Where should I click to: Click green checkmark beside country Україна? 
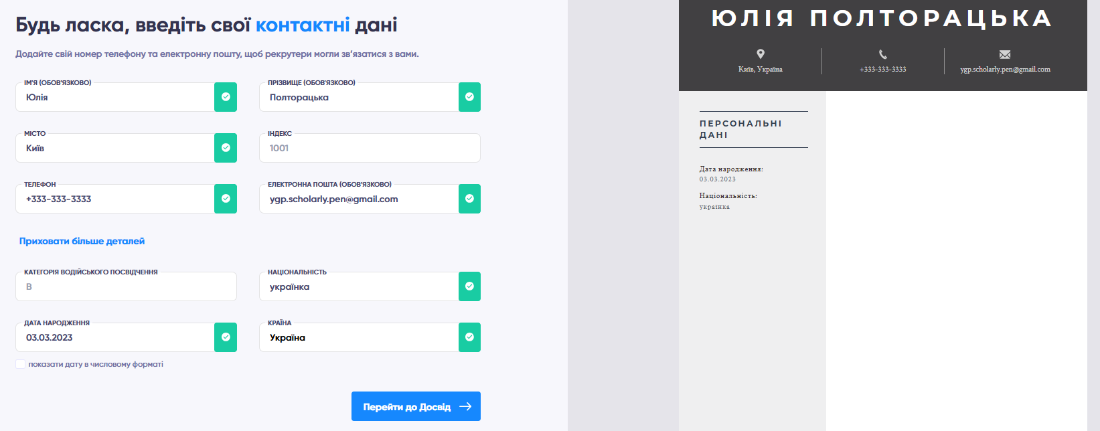click(469, 337)
